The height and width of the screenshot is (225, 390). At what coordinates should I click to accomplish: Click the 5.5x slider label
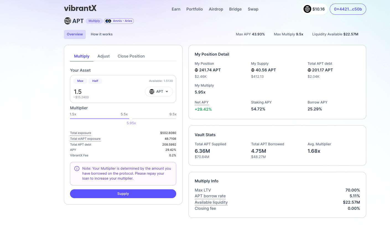coord(124,114)
